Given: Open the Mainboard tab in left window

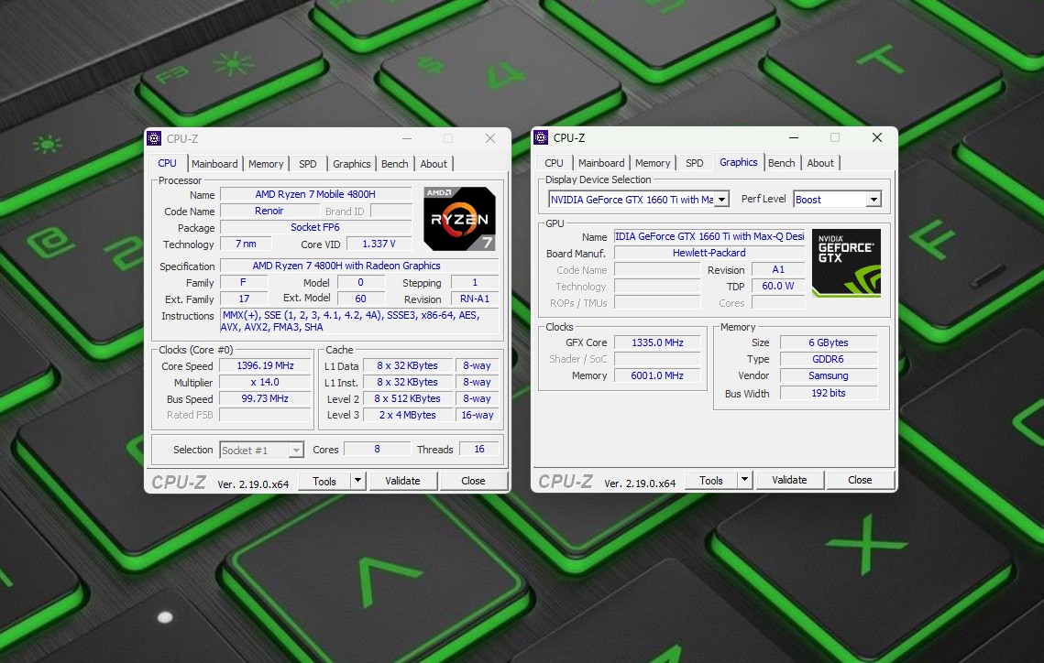Looking at the screenshot, I should tap(214, 164).
